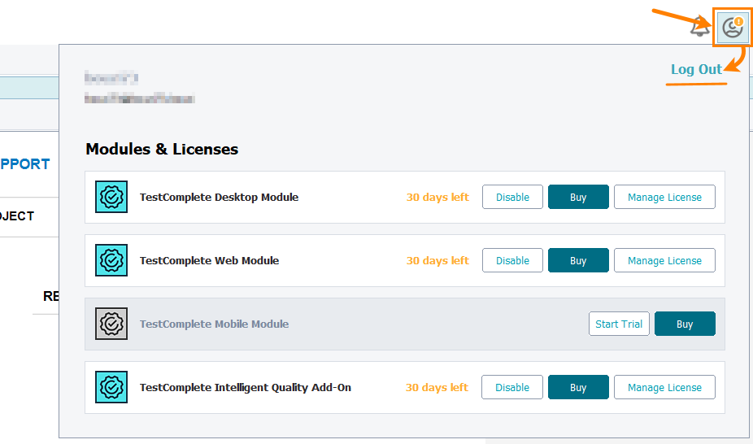Start Trial for the Mobile Module

pyautogui.click(x=619, y=324)
